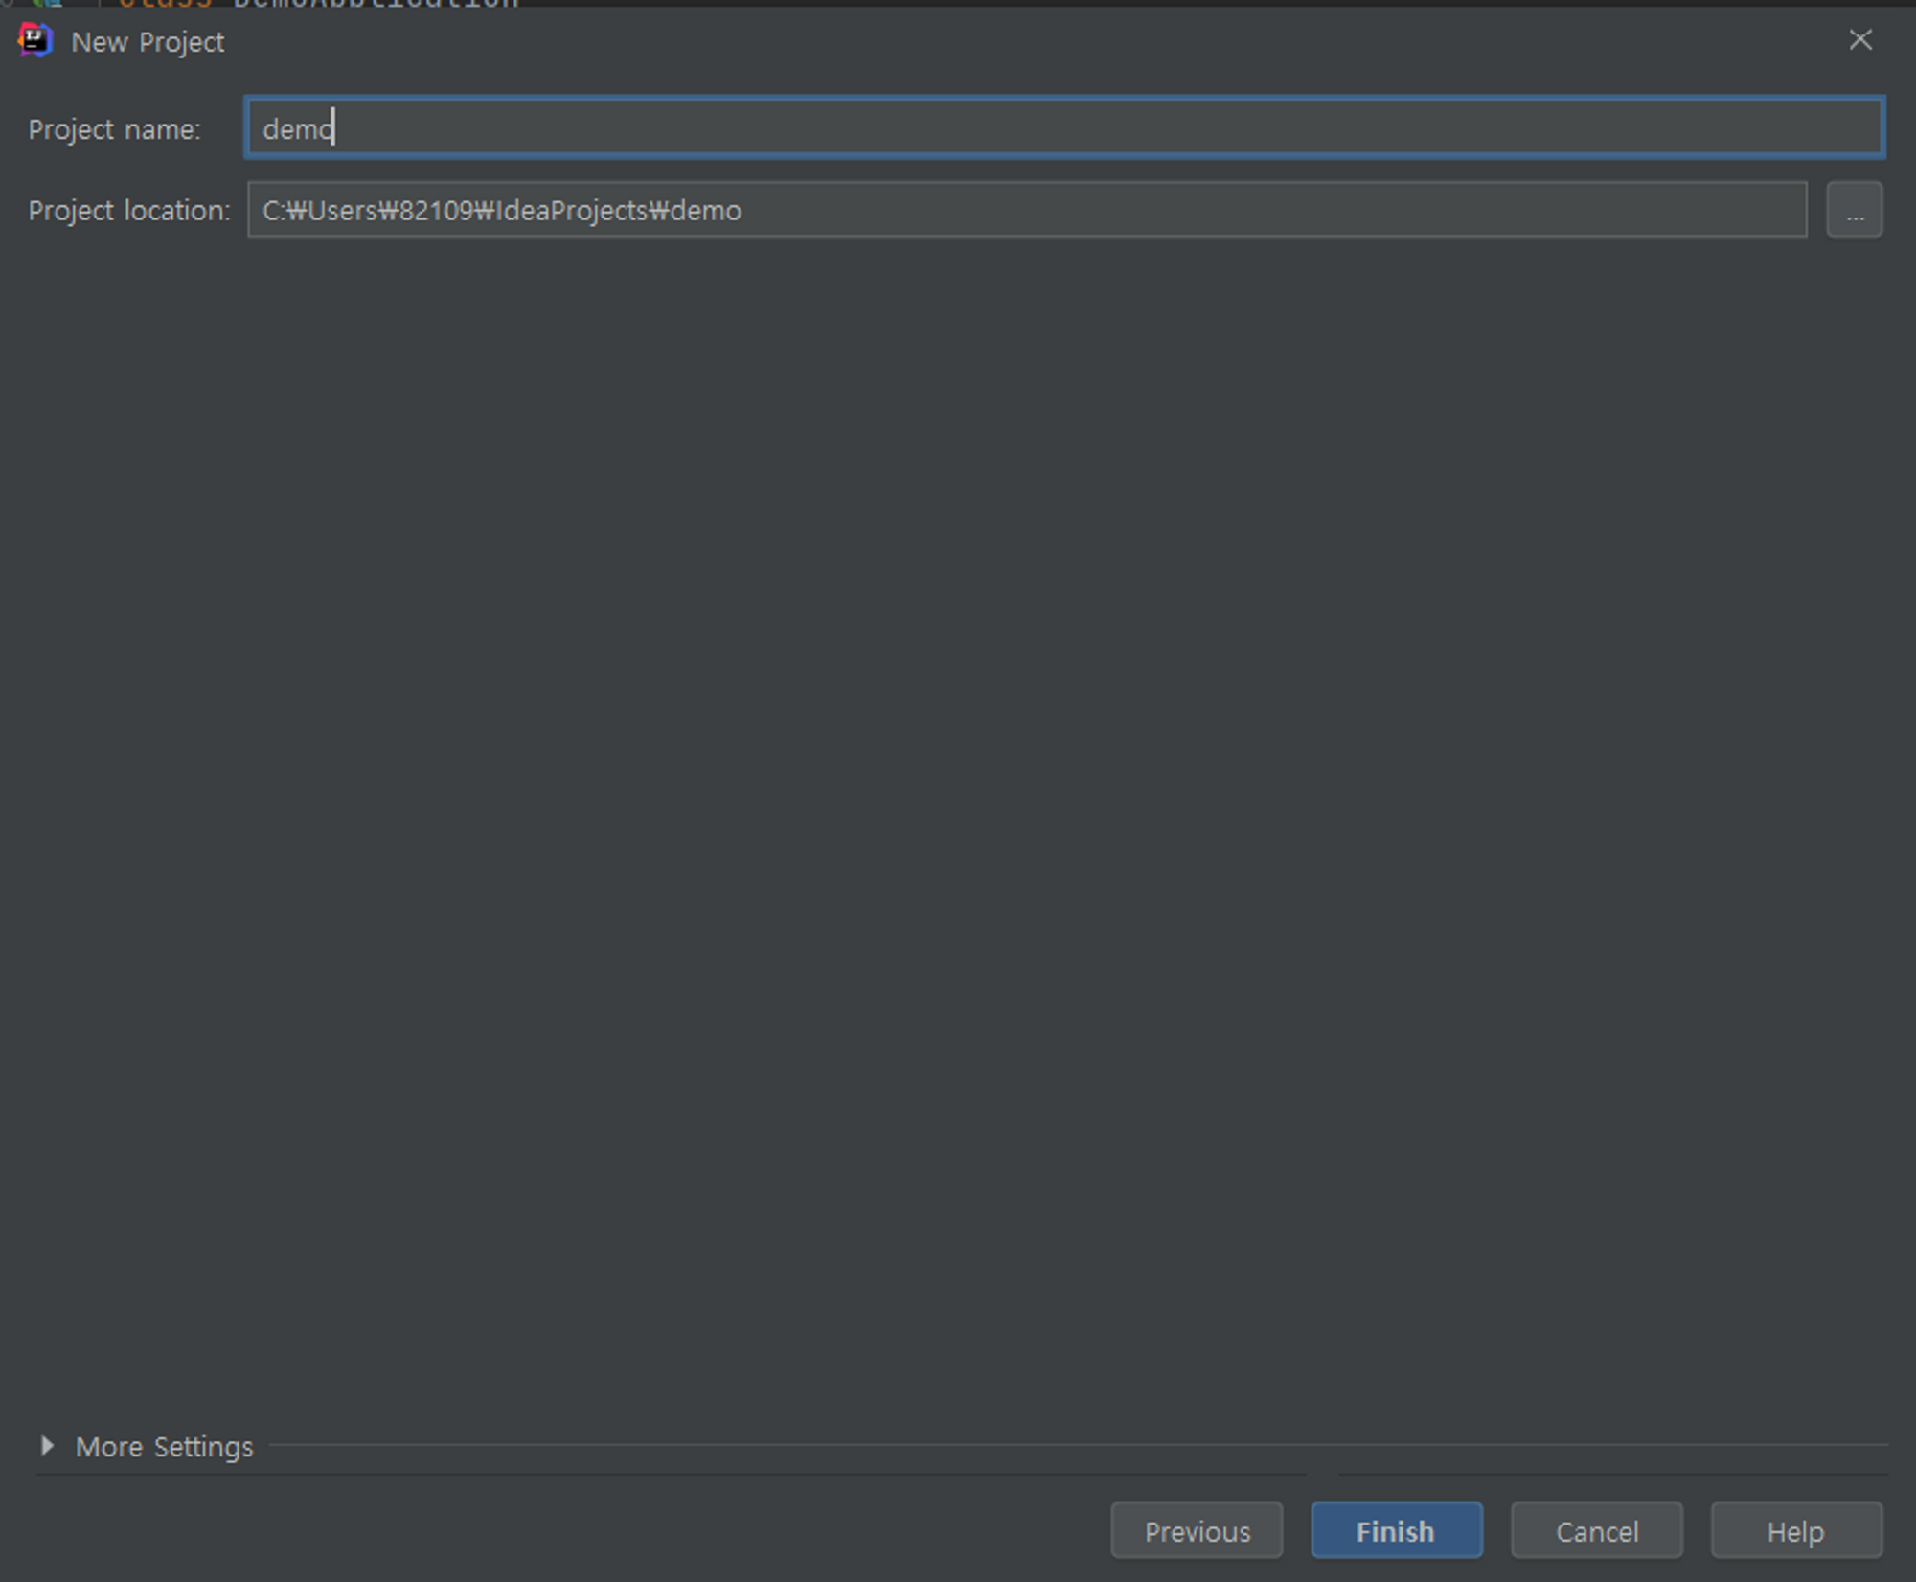Expand the More Settings disclosure triangle
This screenshot has width=1916, height=1582.
47,1445
